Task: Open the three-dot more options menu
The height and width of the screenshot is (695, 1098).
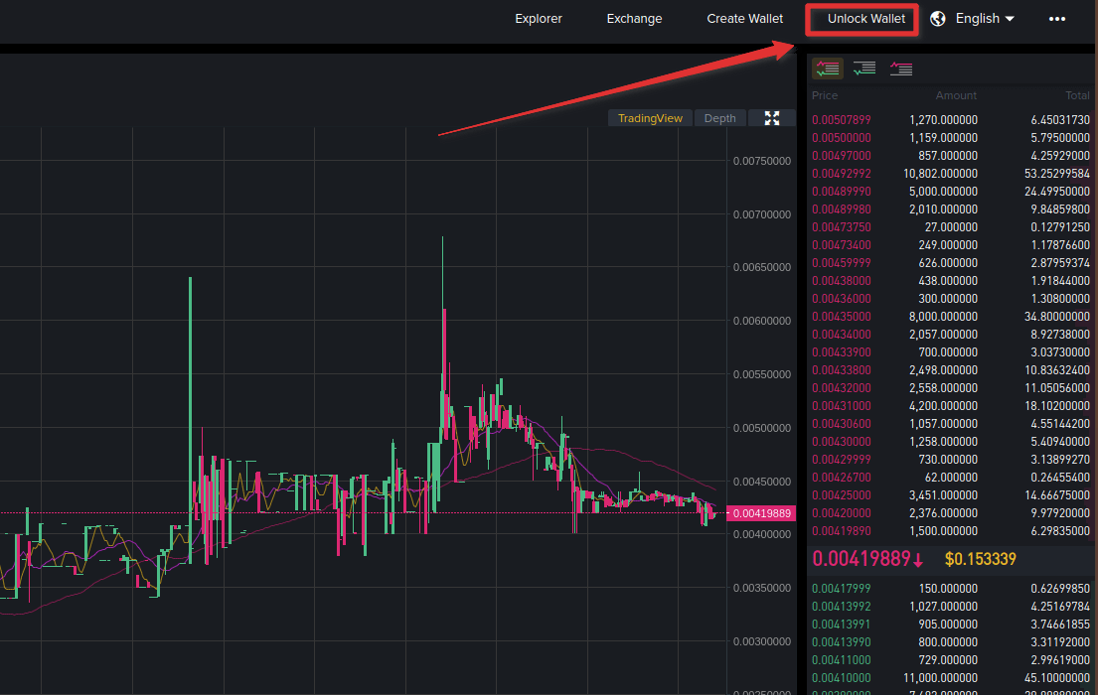Action: tap(1056, 19)
